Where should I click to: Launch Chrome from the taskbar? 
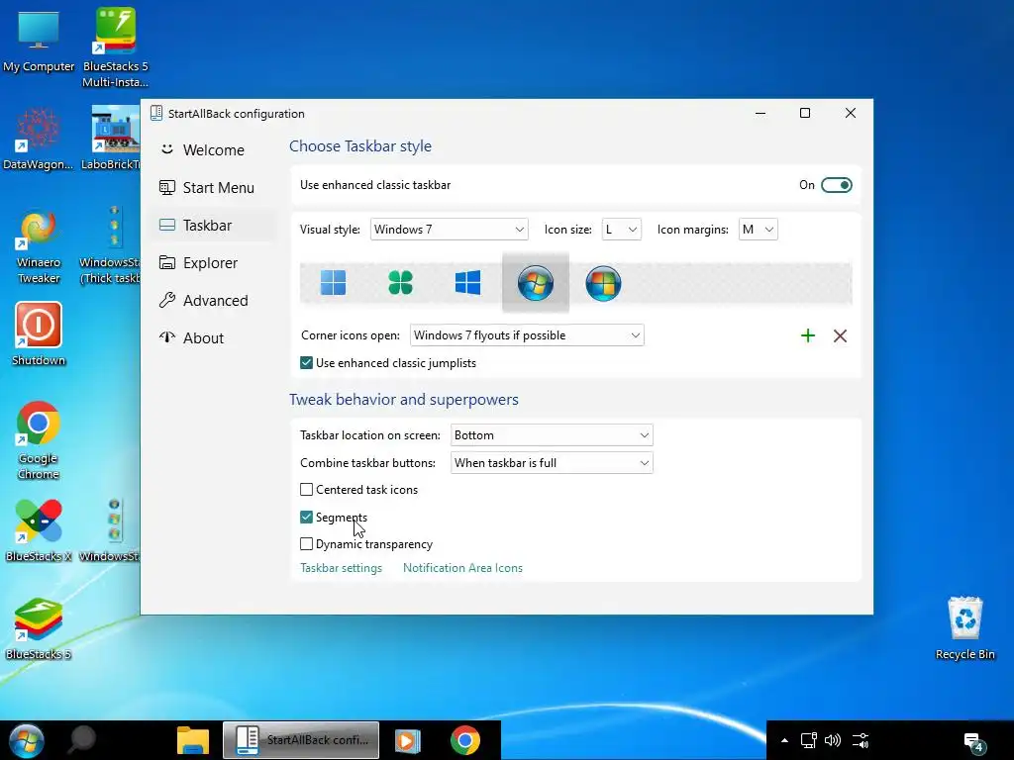point(465,740)
